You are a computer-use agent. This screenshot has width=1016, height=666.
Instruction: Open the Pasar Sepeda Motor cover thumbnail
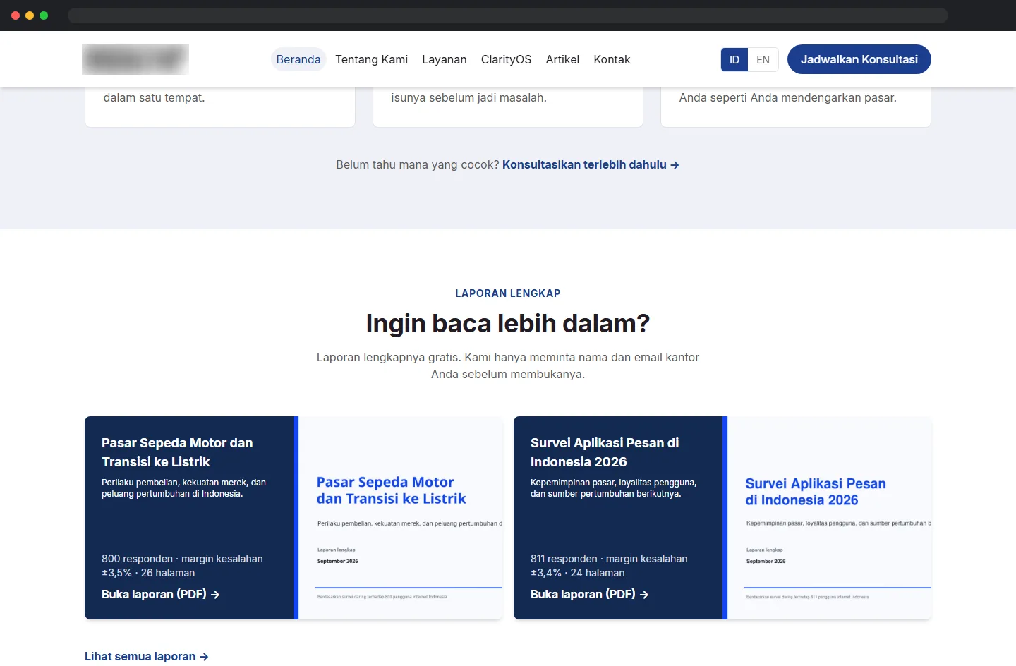click(x=401, y=518)
